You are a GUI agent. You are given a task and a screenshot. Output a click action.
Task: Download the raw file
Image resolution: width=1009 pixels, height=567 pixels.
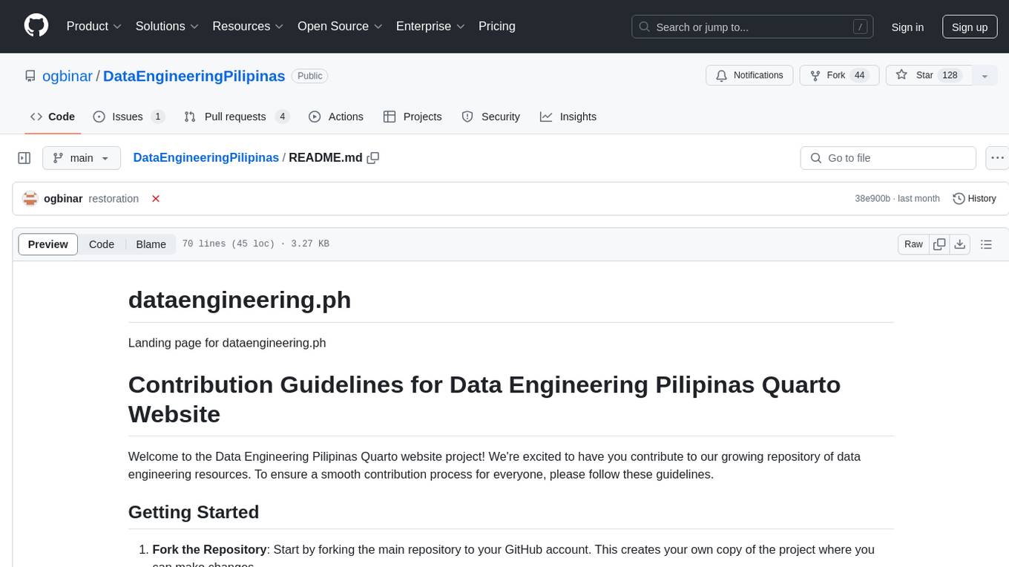960,244
